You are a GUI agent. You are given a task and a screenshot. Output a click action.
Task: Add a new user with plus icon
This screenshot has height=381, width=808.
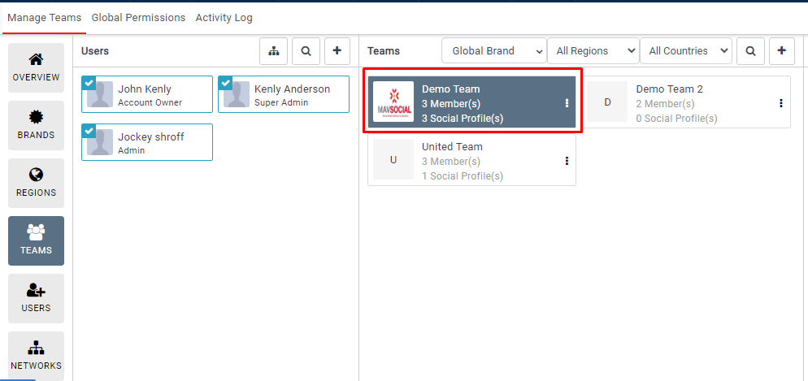point(337,50)
